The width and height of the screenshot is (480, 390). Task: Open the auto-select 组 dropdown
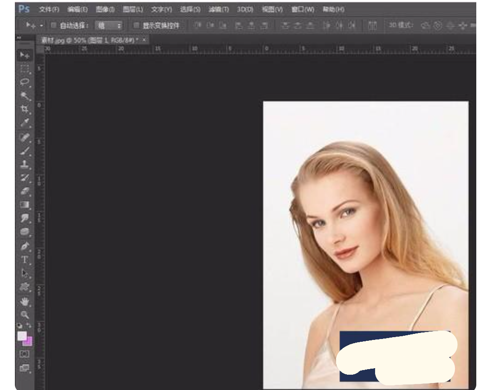(x=109, y=25)
